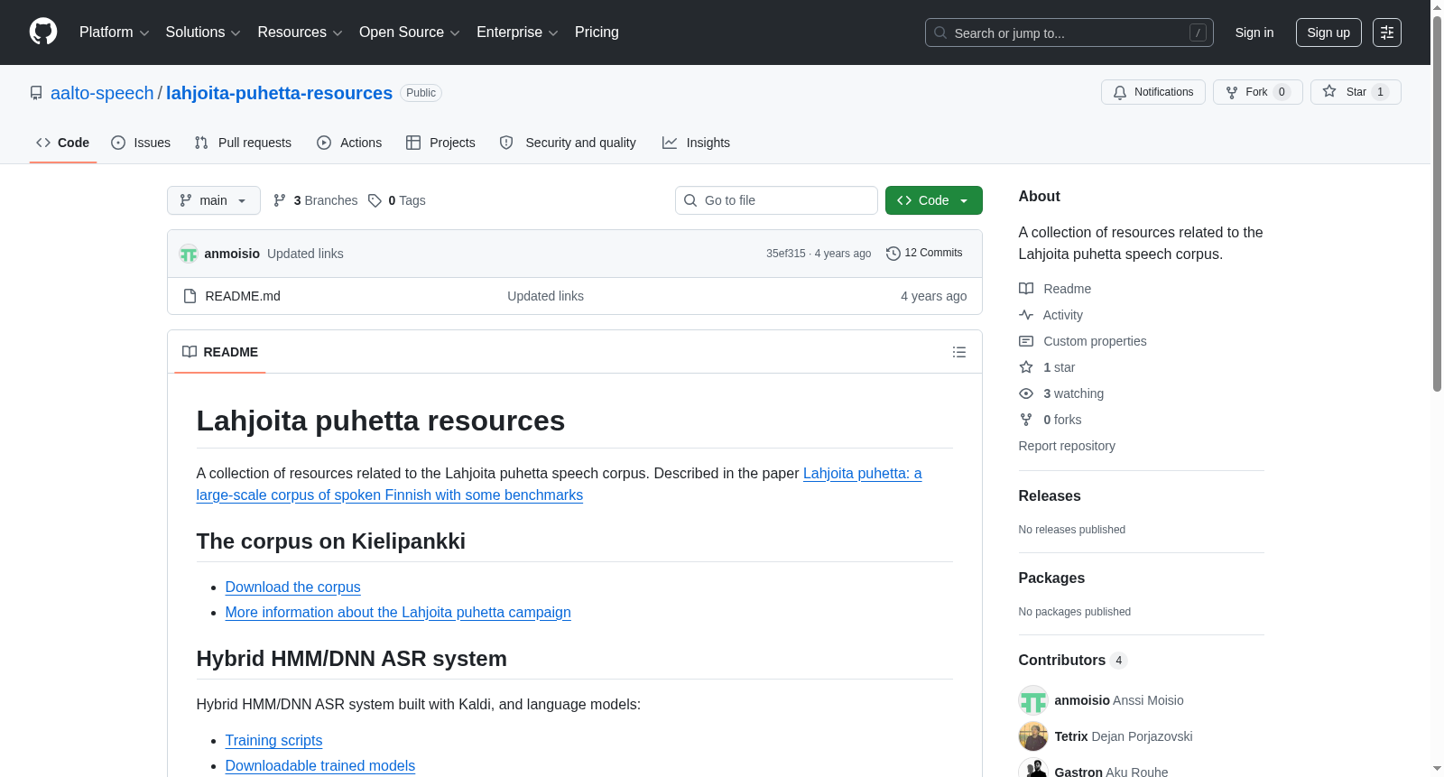Image resolution: width=1444 pixels, height=777 pixels.
Task: Open the Contributors list heading
Action: [x=1073, y=660]
